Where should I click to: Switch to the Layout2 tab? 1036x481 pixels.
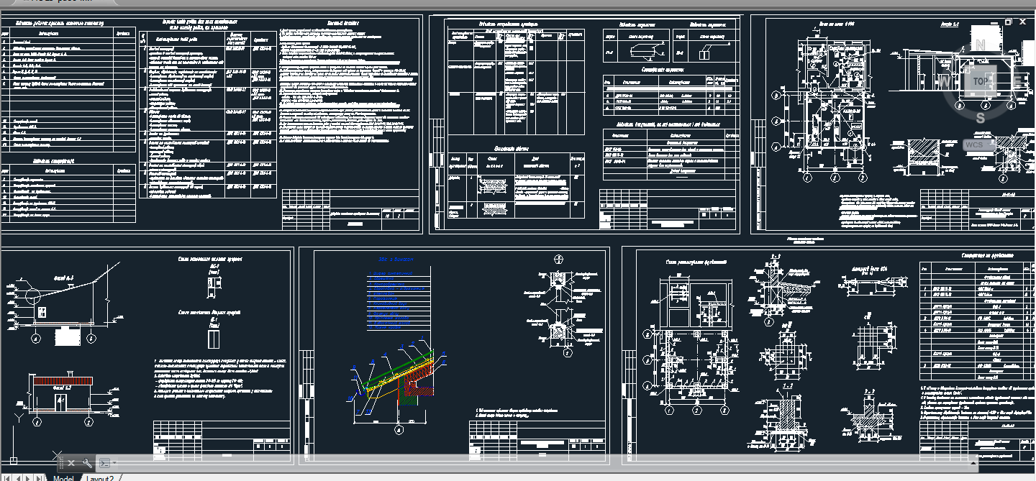click(x=99, y=478)
